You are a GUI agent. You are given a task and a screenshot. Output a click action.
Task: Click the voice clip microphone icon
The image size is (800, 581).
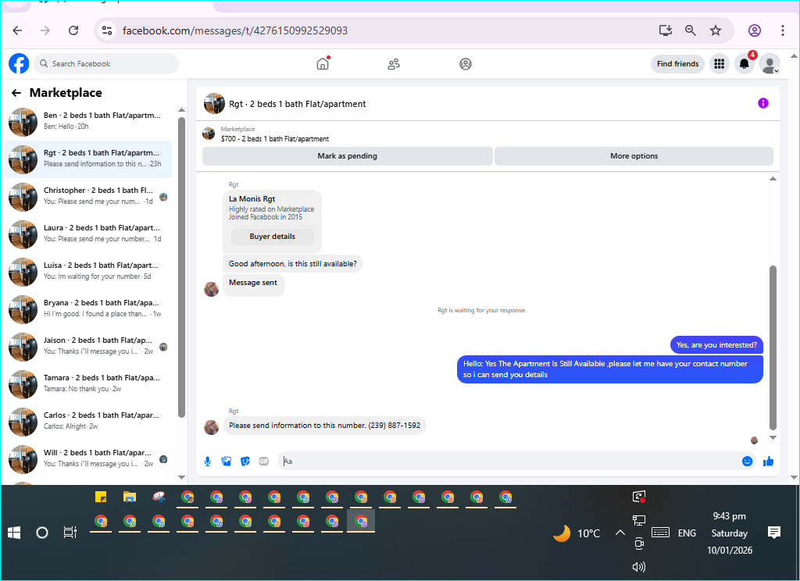pos(208,461)
